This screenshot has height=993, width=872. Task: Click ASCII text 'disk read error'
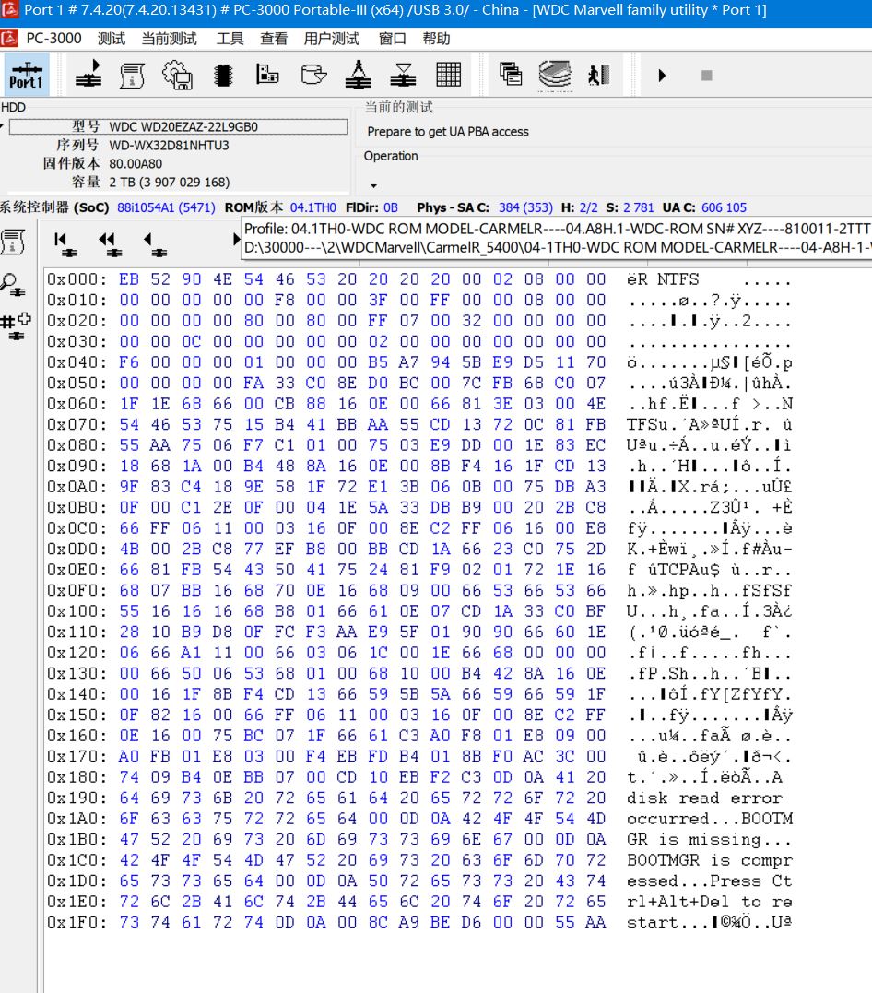click(x=704, y=798)
